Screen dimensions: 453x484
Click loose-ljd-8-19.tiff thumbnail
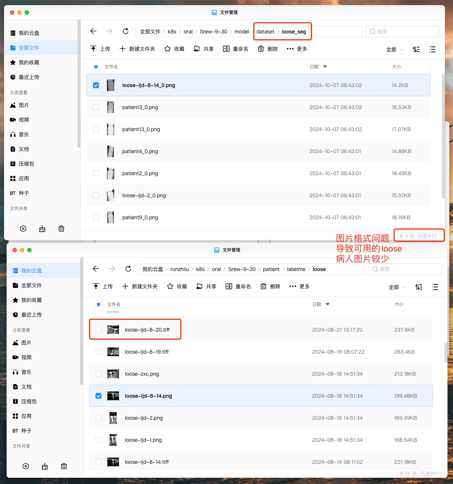click(x=113, y=352)
